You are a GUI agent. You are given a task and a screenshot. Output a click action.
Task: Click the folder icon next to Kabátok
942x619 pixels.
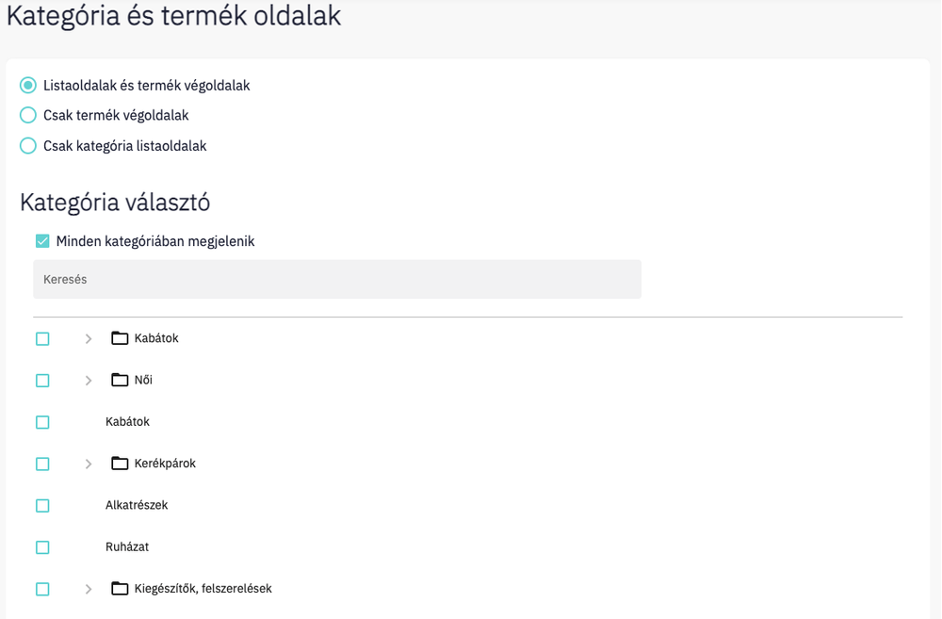click(119, 337)
